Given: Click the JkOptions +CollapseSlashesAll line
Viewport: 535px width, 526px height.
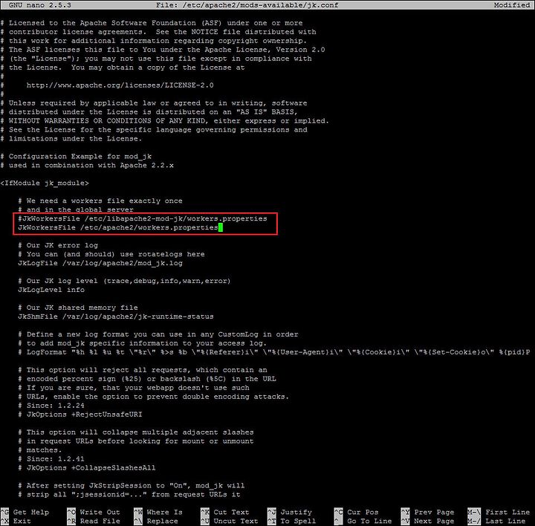Looking at the screenshot, I should pyautogui.click(x=87, y=467).
